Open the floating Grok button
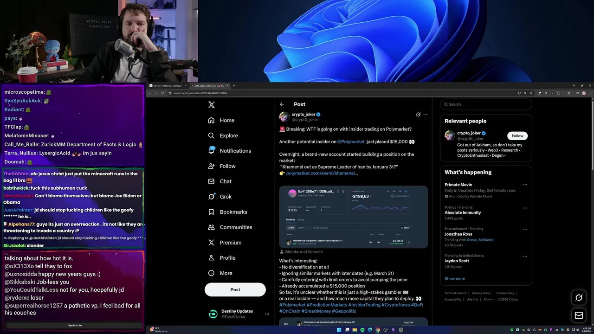Image resolution: width=594 pixels, height=334 pixels. tap(579, 298)
